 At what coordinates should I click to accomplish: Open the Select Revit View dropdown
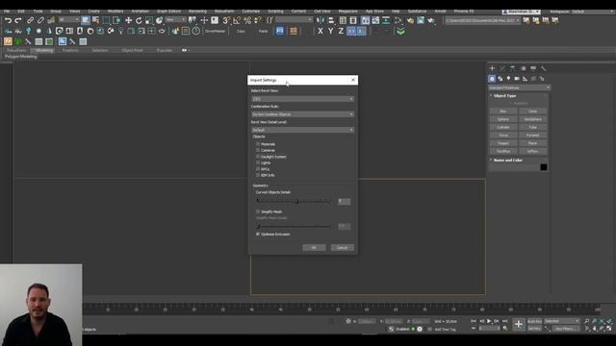pos(302,99)
